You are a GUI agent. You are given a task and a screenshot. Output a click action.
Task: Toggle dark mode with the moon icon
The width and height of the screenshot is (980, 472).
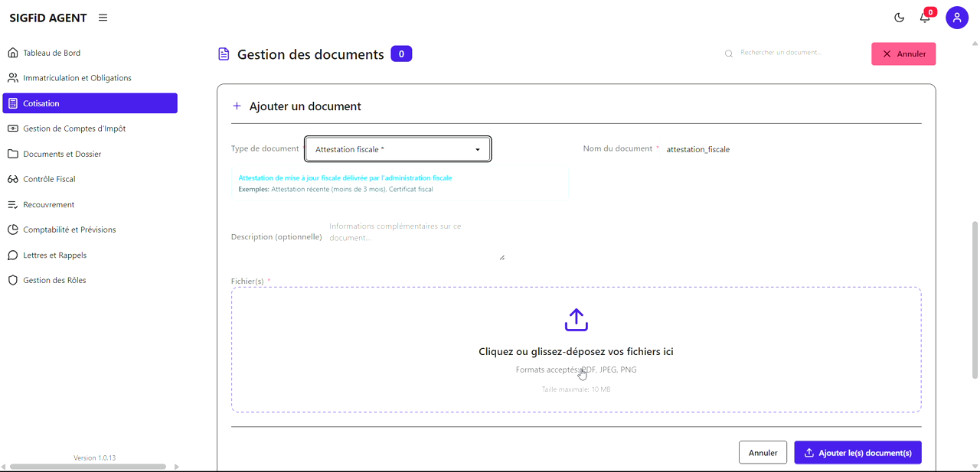point(899,17)
